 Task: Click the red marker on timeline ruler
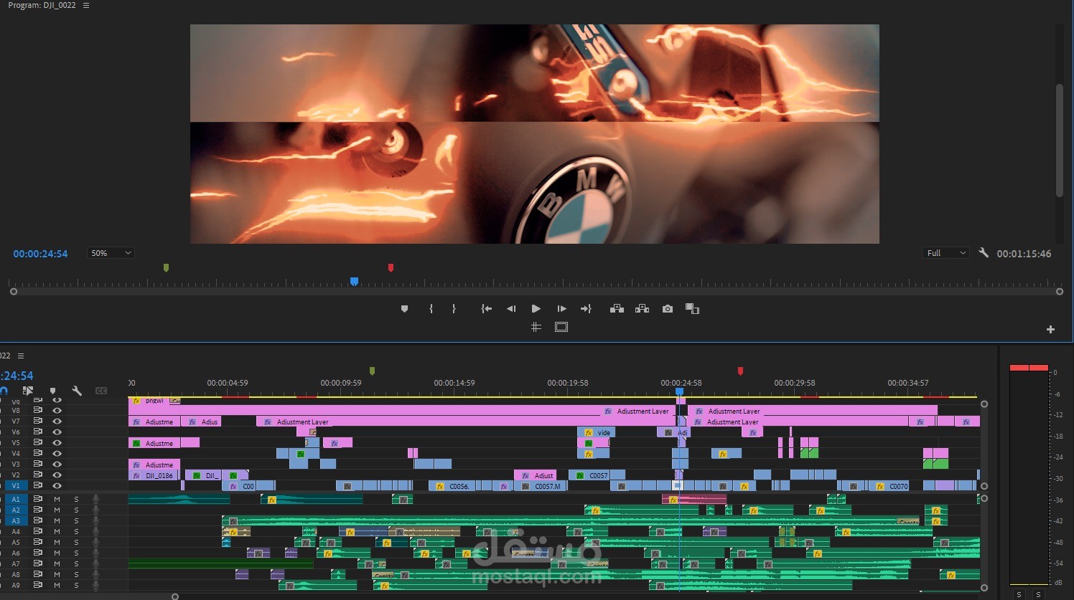(x=740, y=371)
